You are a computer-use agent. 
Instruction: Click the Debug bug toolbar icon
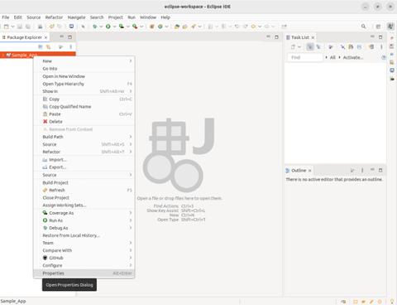click(95, 27)
